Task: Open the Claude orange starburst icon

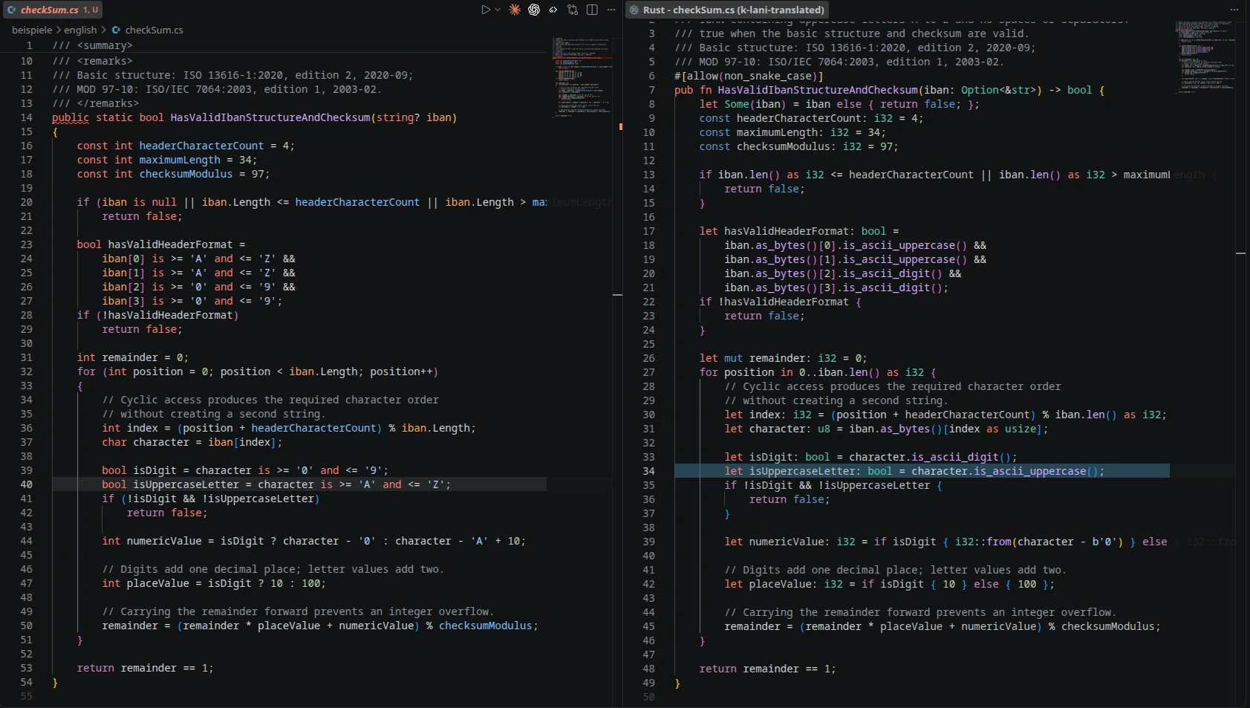Action: tap(515, 10)
